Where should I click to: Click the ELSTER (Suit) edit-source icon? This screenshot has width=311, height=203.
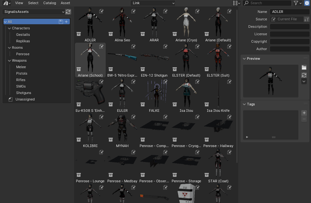tap(229, 46)
